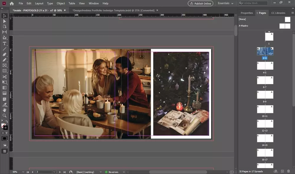Choose the Zoom tool in toolbar
Viewport: 295px width, 174px height.
[4, 116]
